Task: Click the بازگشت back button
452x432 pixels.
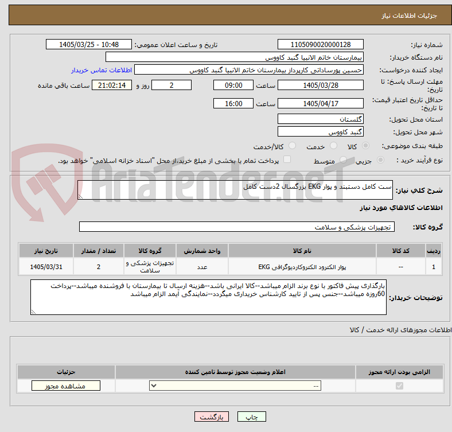Action: [x=212, y=417]
